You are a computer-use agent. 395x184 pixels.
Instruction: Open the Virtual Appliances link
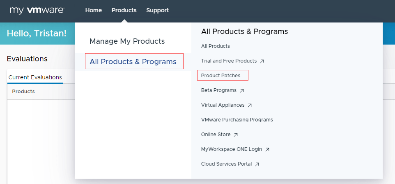point(223,105)
